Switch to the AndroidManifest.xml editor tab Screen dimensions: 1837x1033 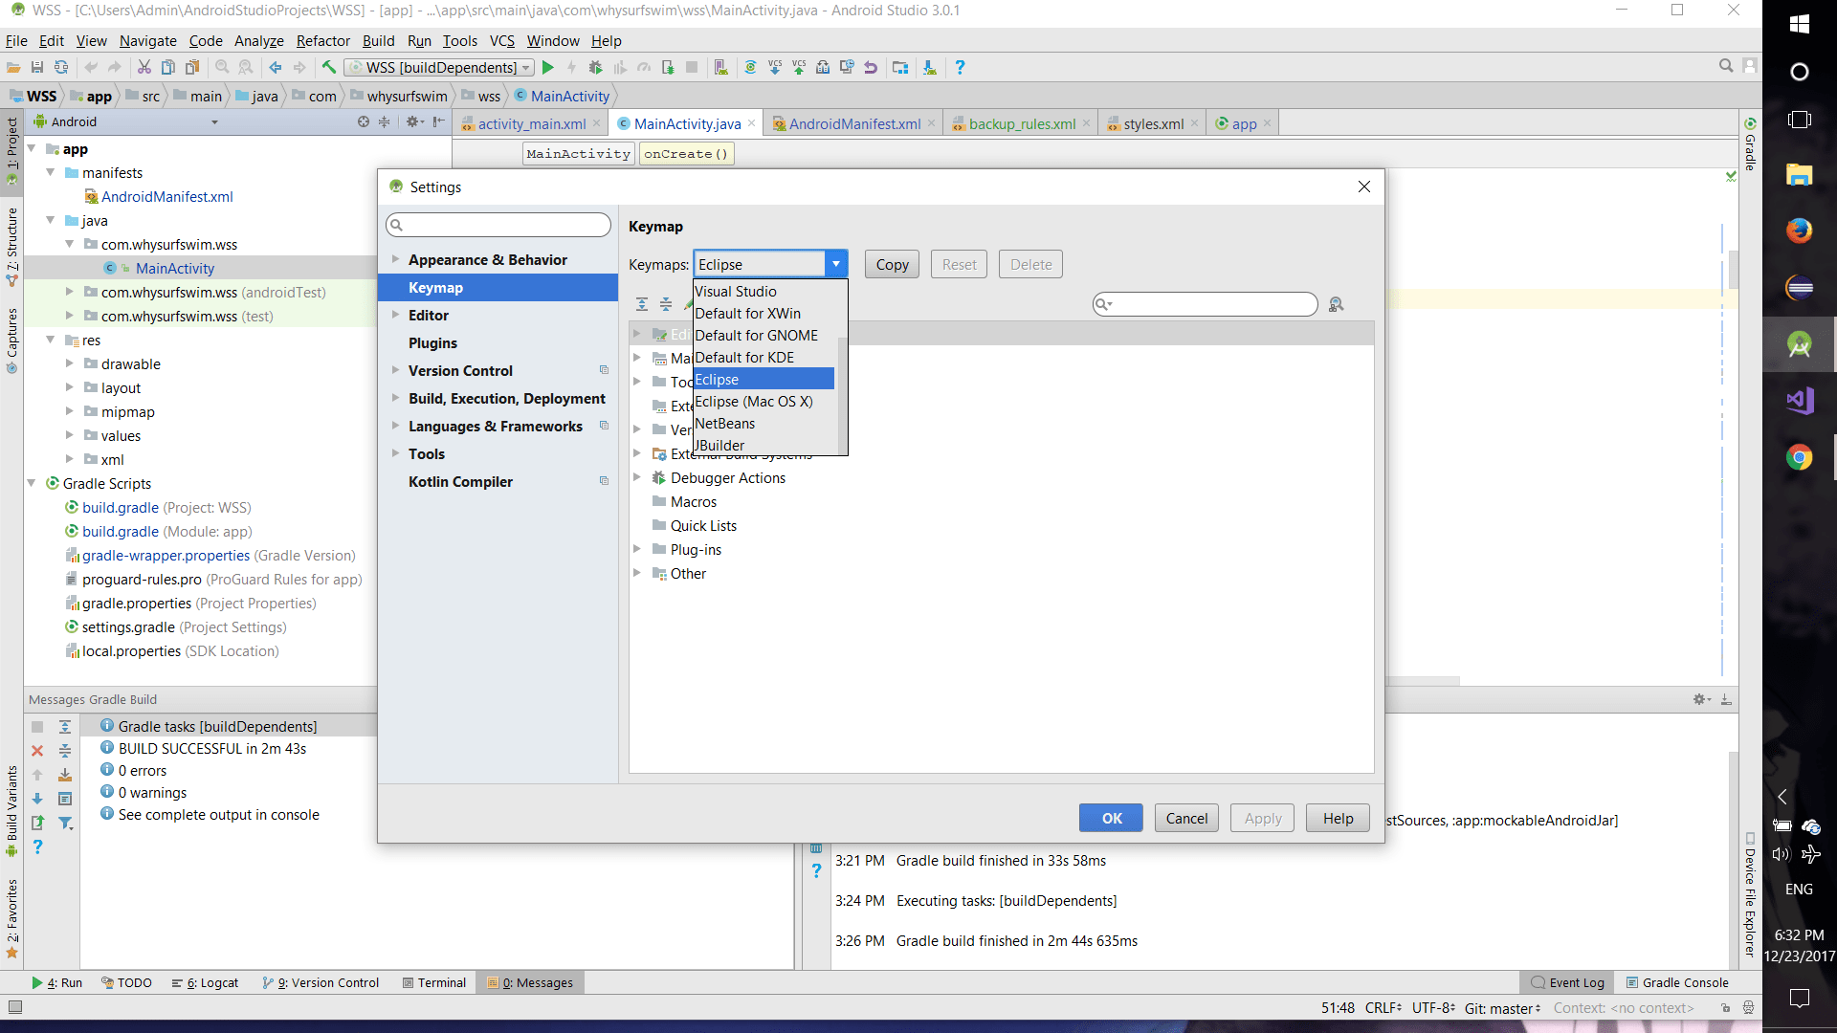click(x=852, y=123)
